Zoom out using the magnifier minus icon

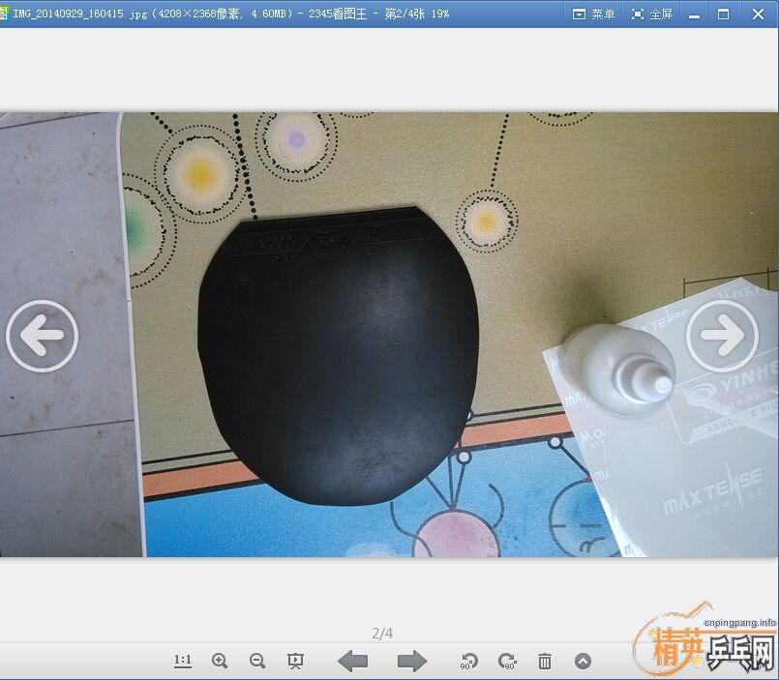click(257, 661)
